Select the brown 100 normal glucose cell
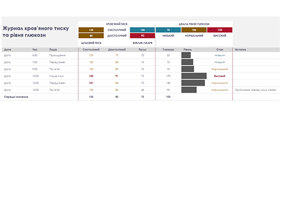 tap(194, 30)
